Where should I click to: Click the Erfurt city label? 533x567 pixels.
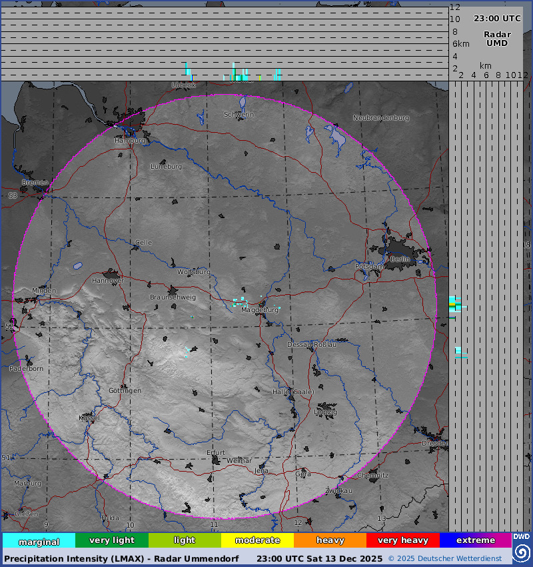pos(216,452)
